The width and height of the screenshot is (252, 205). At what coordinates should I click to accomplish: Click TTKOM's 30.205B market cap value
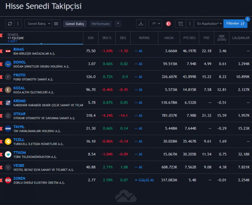click(x=189, y=154)
